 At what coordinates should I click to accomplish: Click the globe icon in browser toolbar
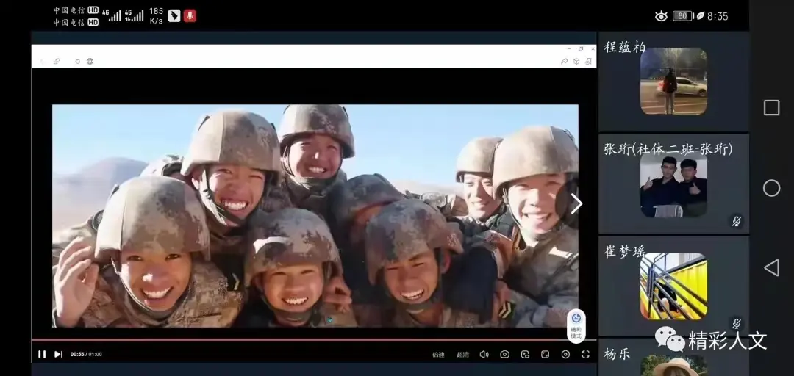click(x=90, y=61)
